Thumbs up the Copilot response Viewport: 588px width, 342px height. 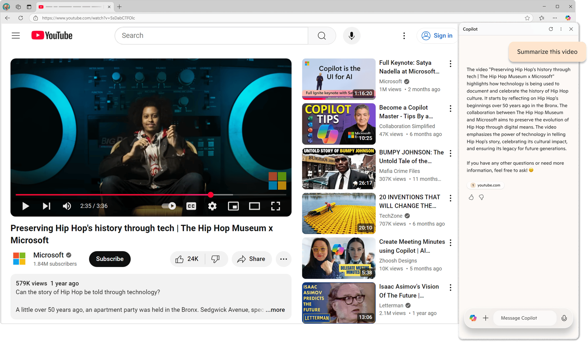point(471,197)
